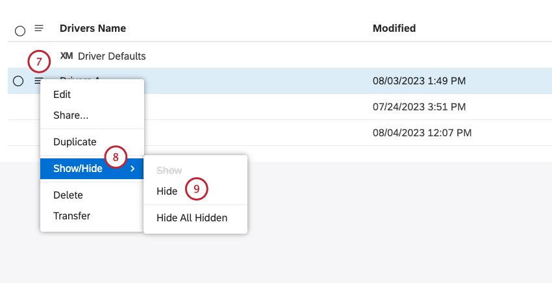Open the Drivers A row menu icon
Viewport: 552px width, 283px height.
click(x=39, y=80)
